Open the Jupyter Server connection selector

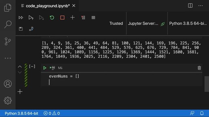[147, 23]
